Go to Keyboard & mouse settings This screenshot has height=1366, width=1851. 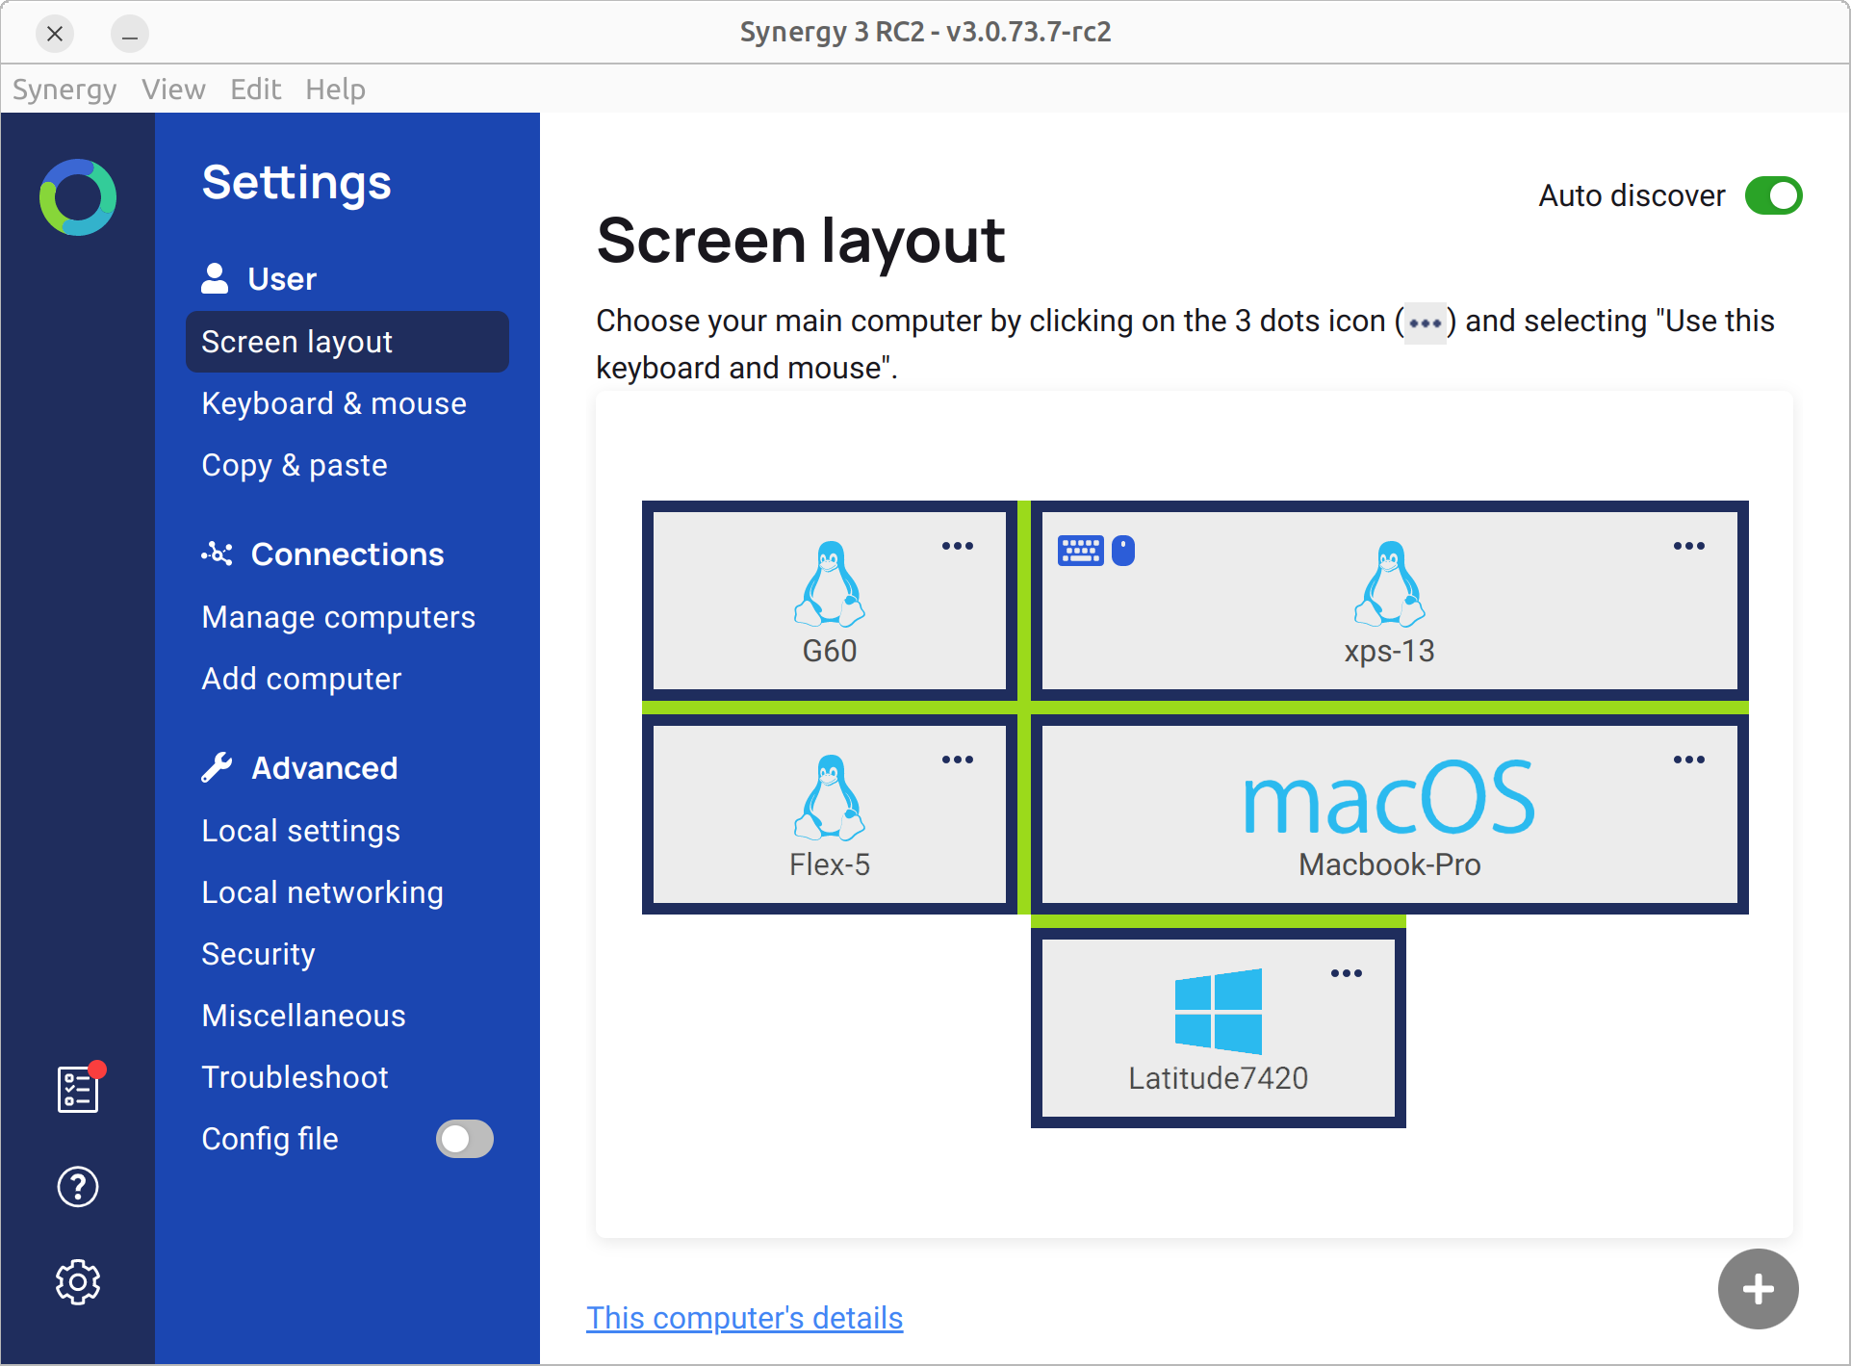[334, 403]
